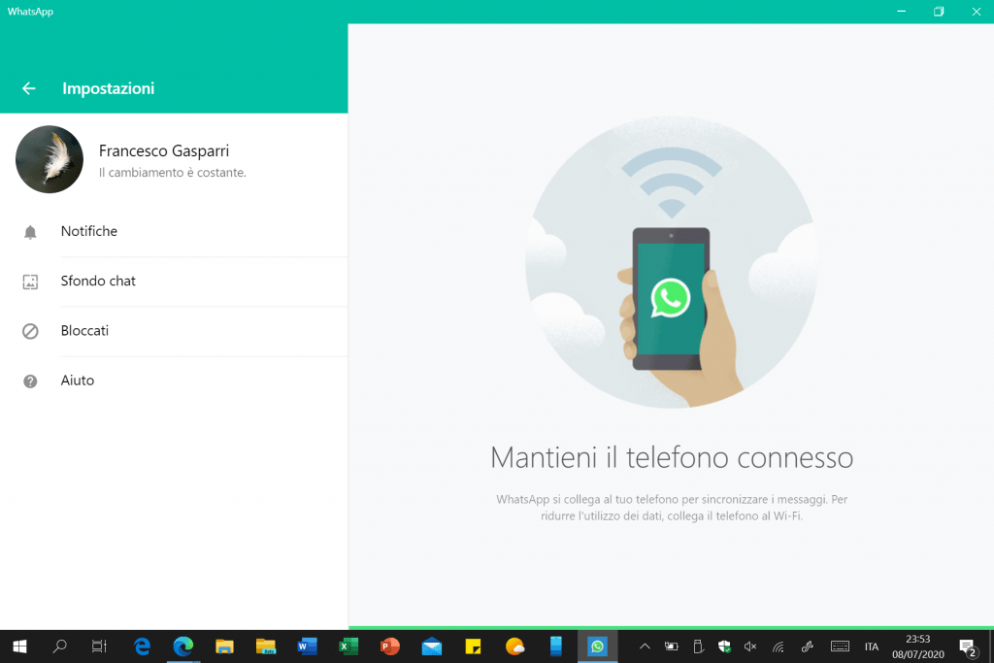Click the Bloccati blocked-contacts icon
Screen dimensions: 994x663
coord(30,331)
